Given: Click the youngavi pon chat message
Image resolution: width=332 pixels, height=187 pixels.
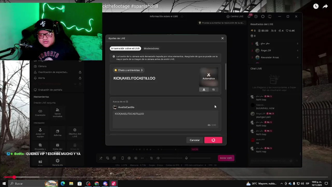Looking at the screenshot, I should tap(263, 117).
